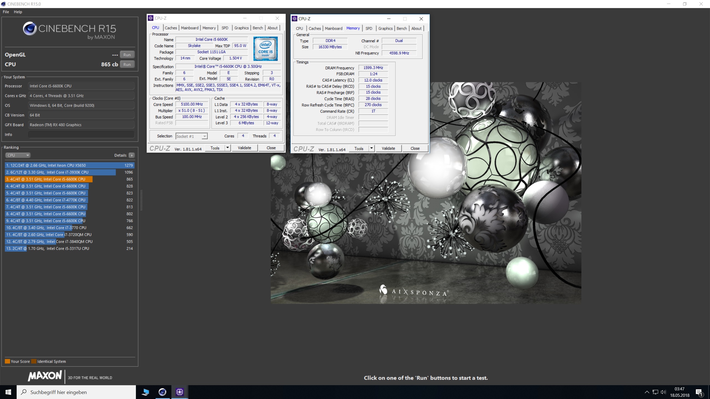Select ranking entry Intel Xeon CPU X5650

70,165
